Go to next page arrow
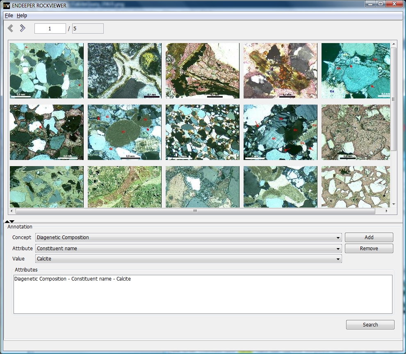The image size is (406, 354). pyautogui.click(x=23, y=28)
